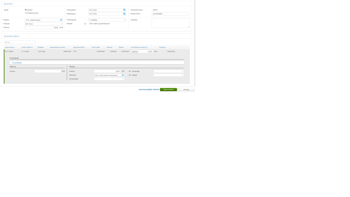
Task: Open the Kirjauspäivä calendar picker
Action: point(124,10)
